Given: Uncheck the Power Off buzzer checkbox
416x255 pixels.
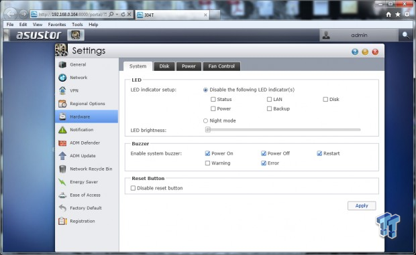Looking at the screenshot, I should (x=264, y=153).
